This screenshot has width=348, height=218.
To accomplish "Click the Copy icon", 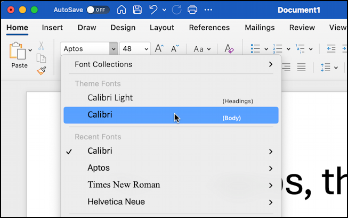I will (x=41, y=58).
